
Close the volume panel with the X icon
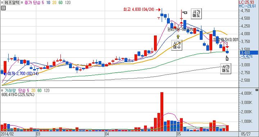point(257,90)
